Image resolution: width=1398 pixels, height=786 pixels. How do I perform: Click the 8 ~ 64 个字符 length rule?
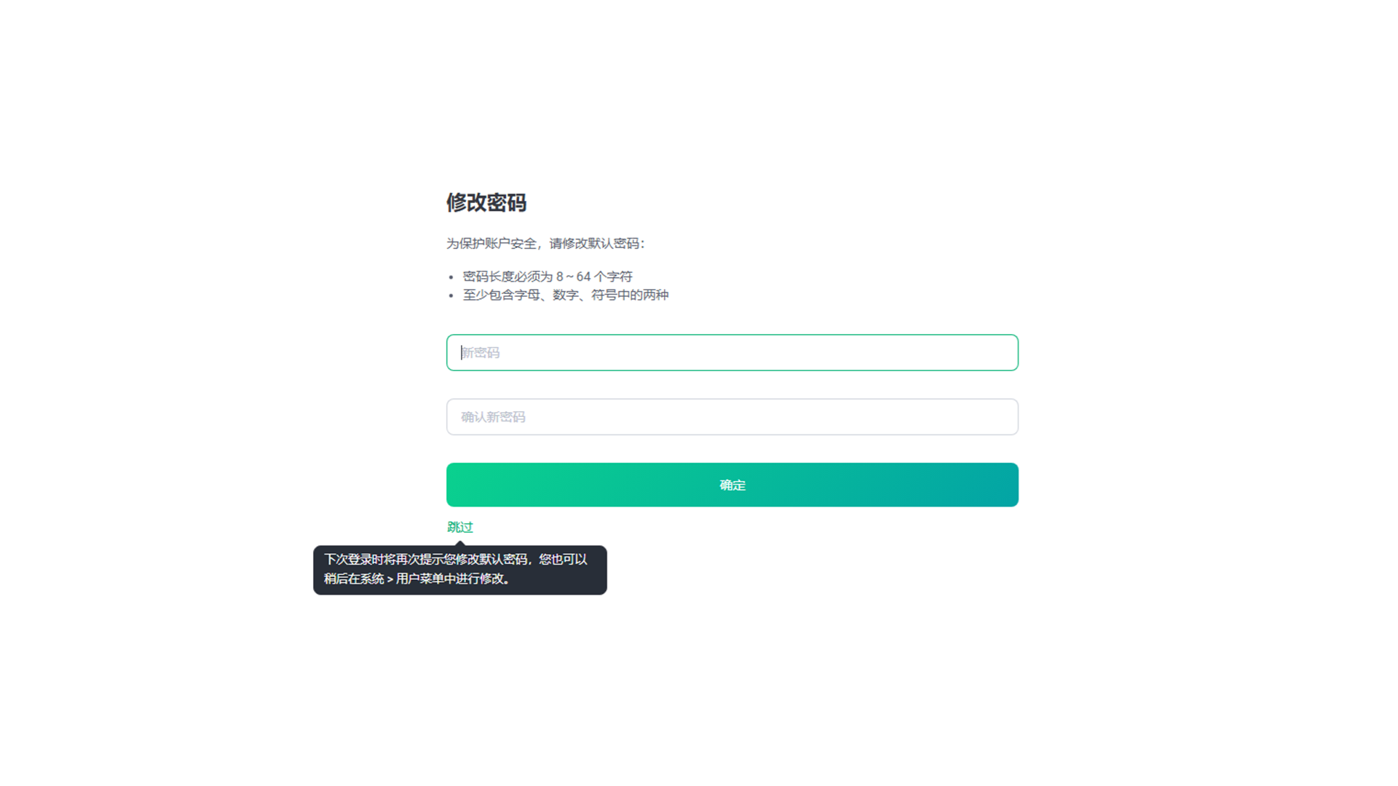[x=548, y=277]
